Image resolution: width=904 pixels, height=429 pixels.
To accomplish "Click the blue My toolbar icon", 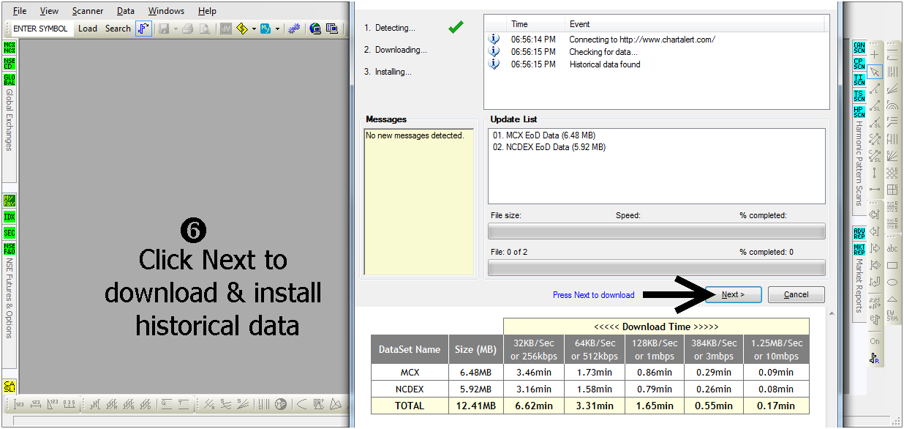I will pos(265,29).
